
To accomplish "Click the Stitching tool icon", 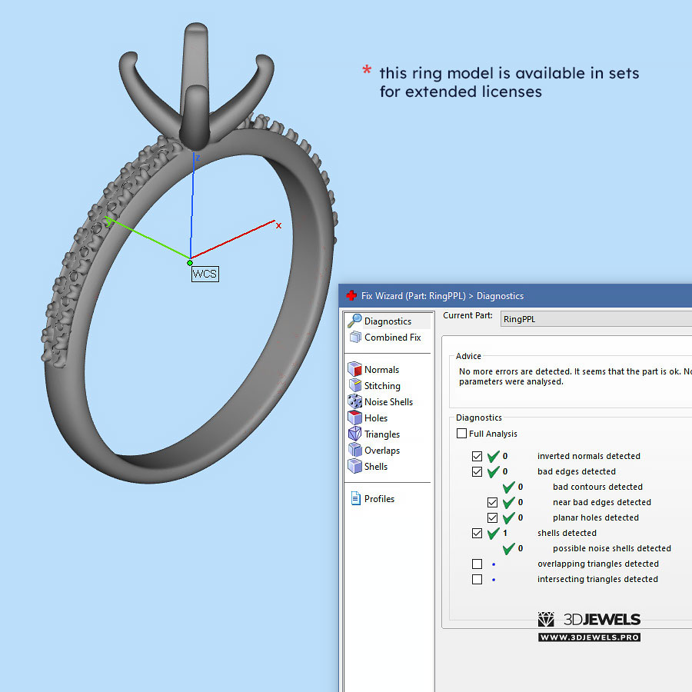I will (354, 386).
